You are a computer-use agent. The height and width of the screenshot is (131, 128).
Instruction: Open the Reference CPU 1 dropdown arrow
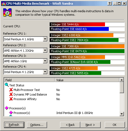(x=45, y=39)
